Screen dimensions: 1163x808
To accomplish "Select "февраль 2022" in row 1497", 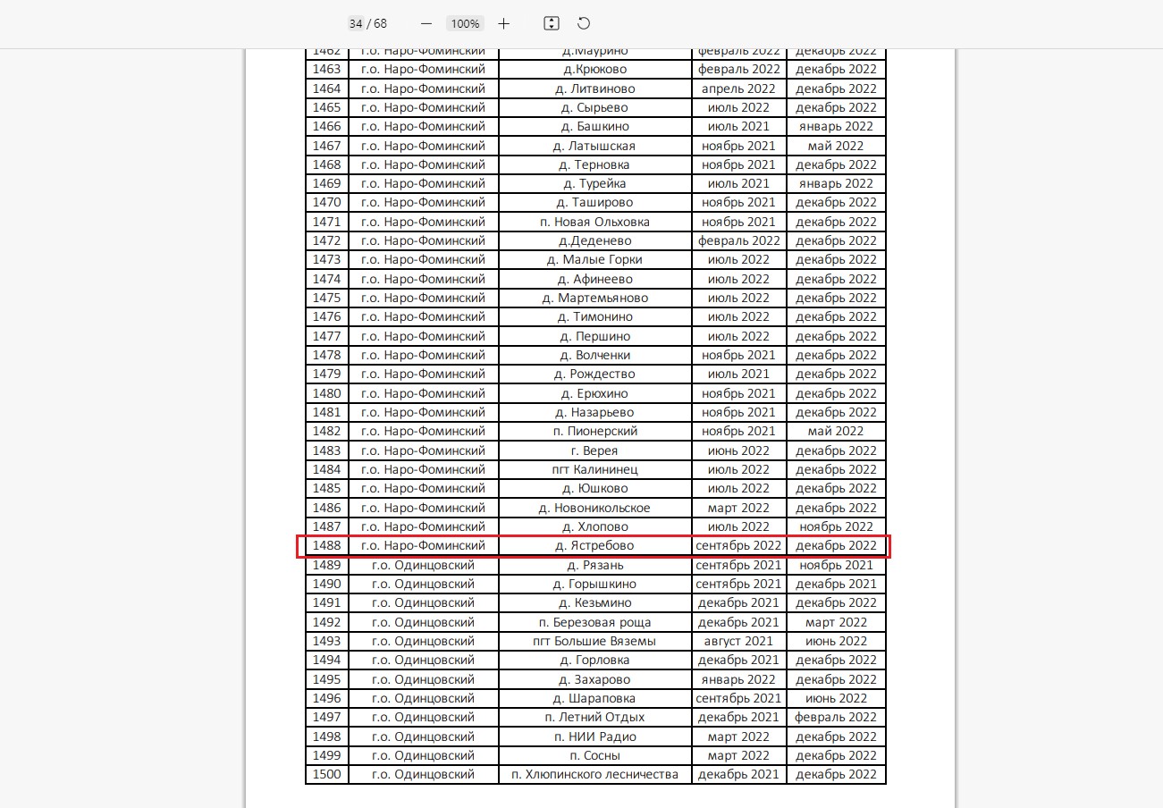I will pos(836,717).
